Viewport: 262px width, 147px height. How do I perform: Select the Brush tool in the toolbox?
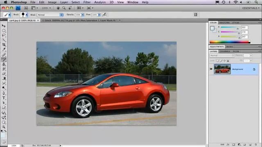tap(4, 60)
